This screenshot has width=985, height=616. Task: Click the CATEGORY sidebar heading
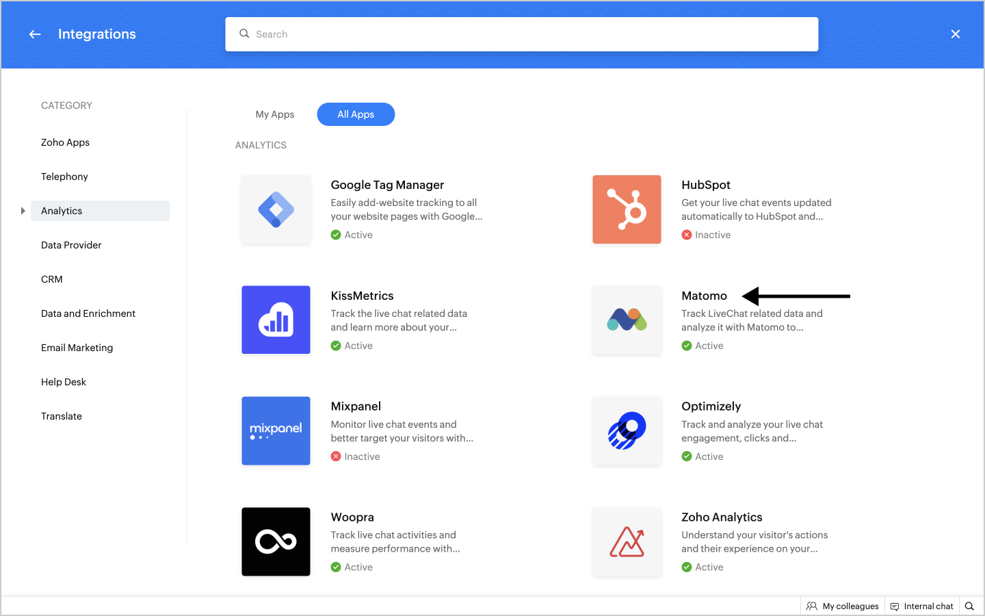[66, 105]
